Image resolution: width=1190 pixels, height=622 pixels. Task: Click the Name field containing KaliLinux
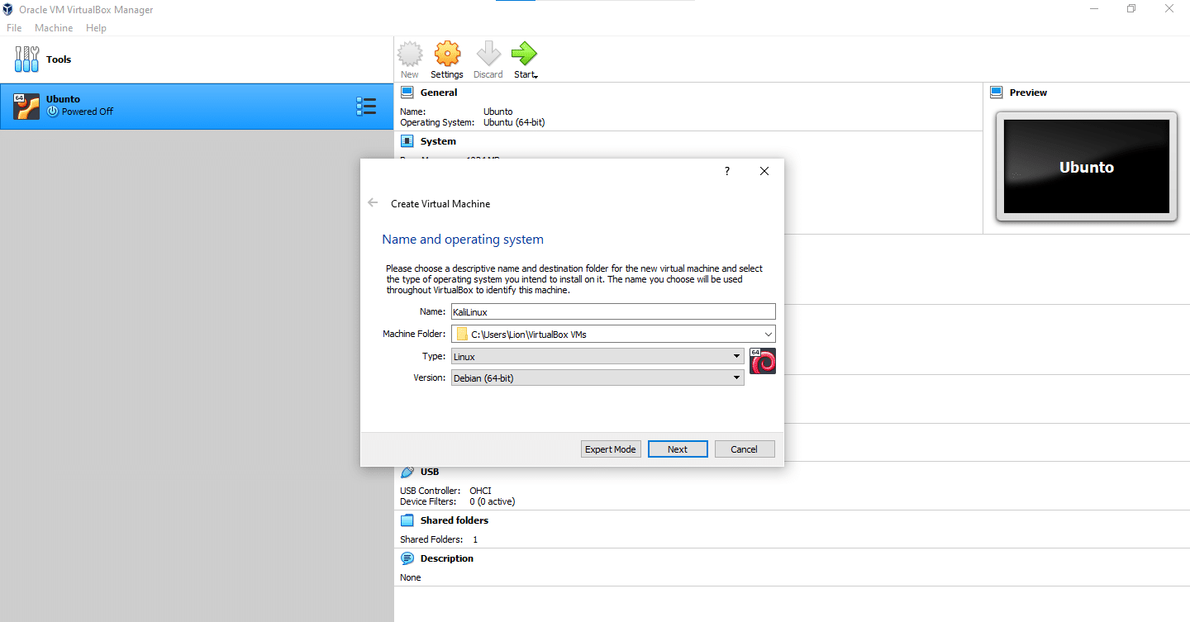pos(613,311)
